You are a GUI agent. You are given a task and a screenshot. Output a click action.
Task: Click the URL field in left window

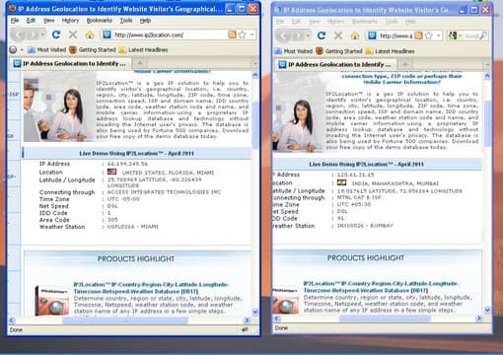170,35
